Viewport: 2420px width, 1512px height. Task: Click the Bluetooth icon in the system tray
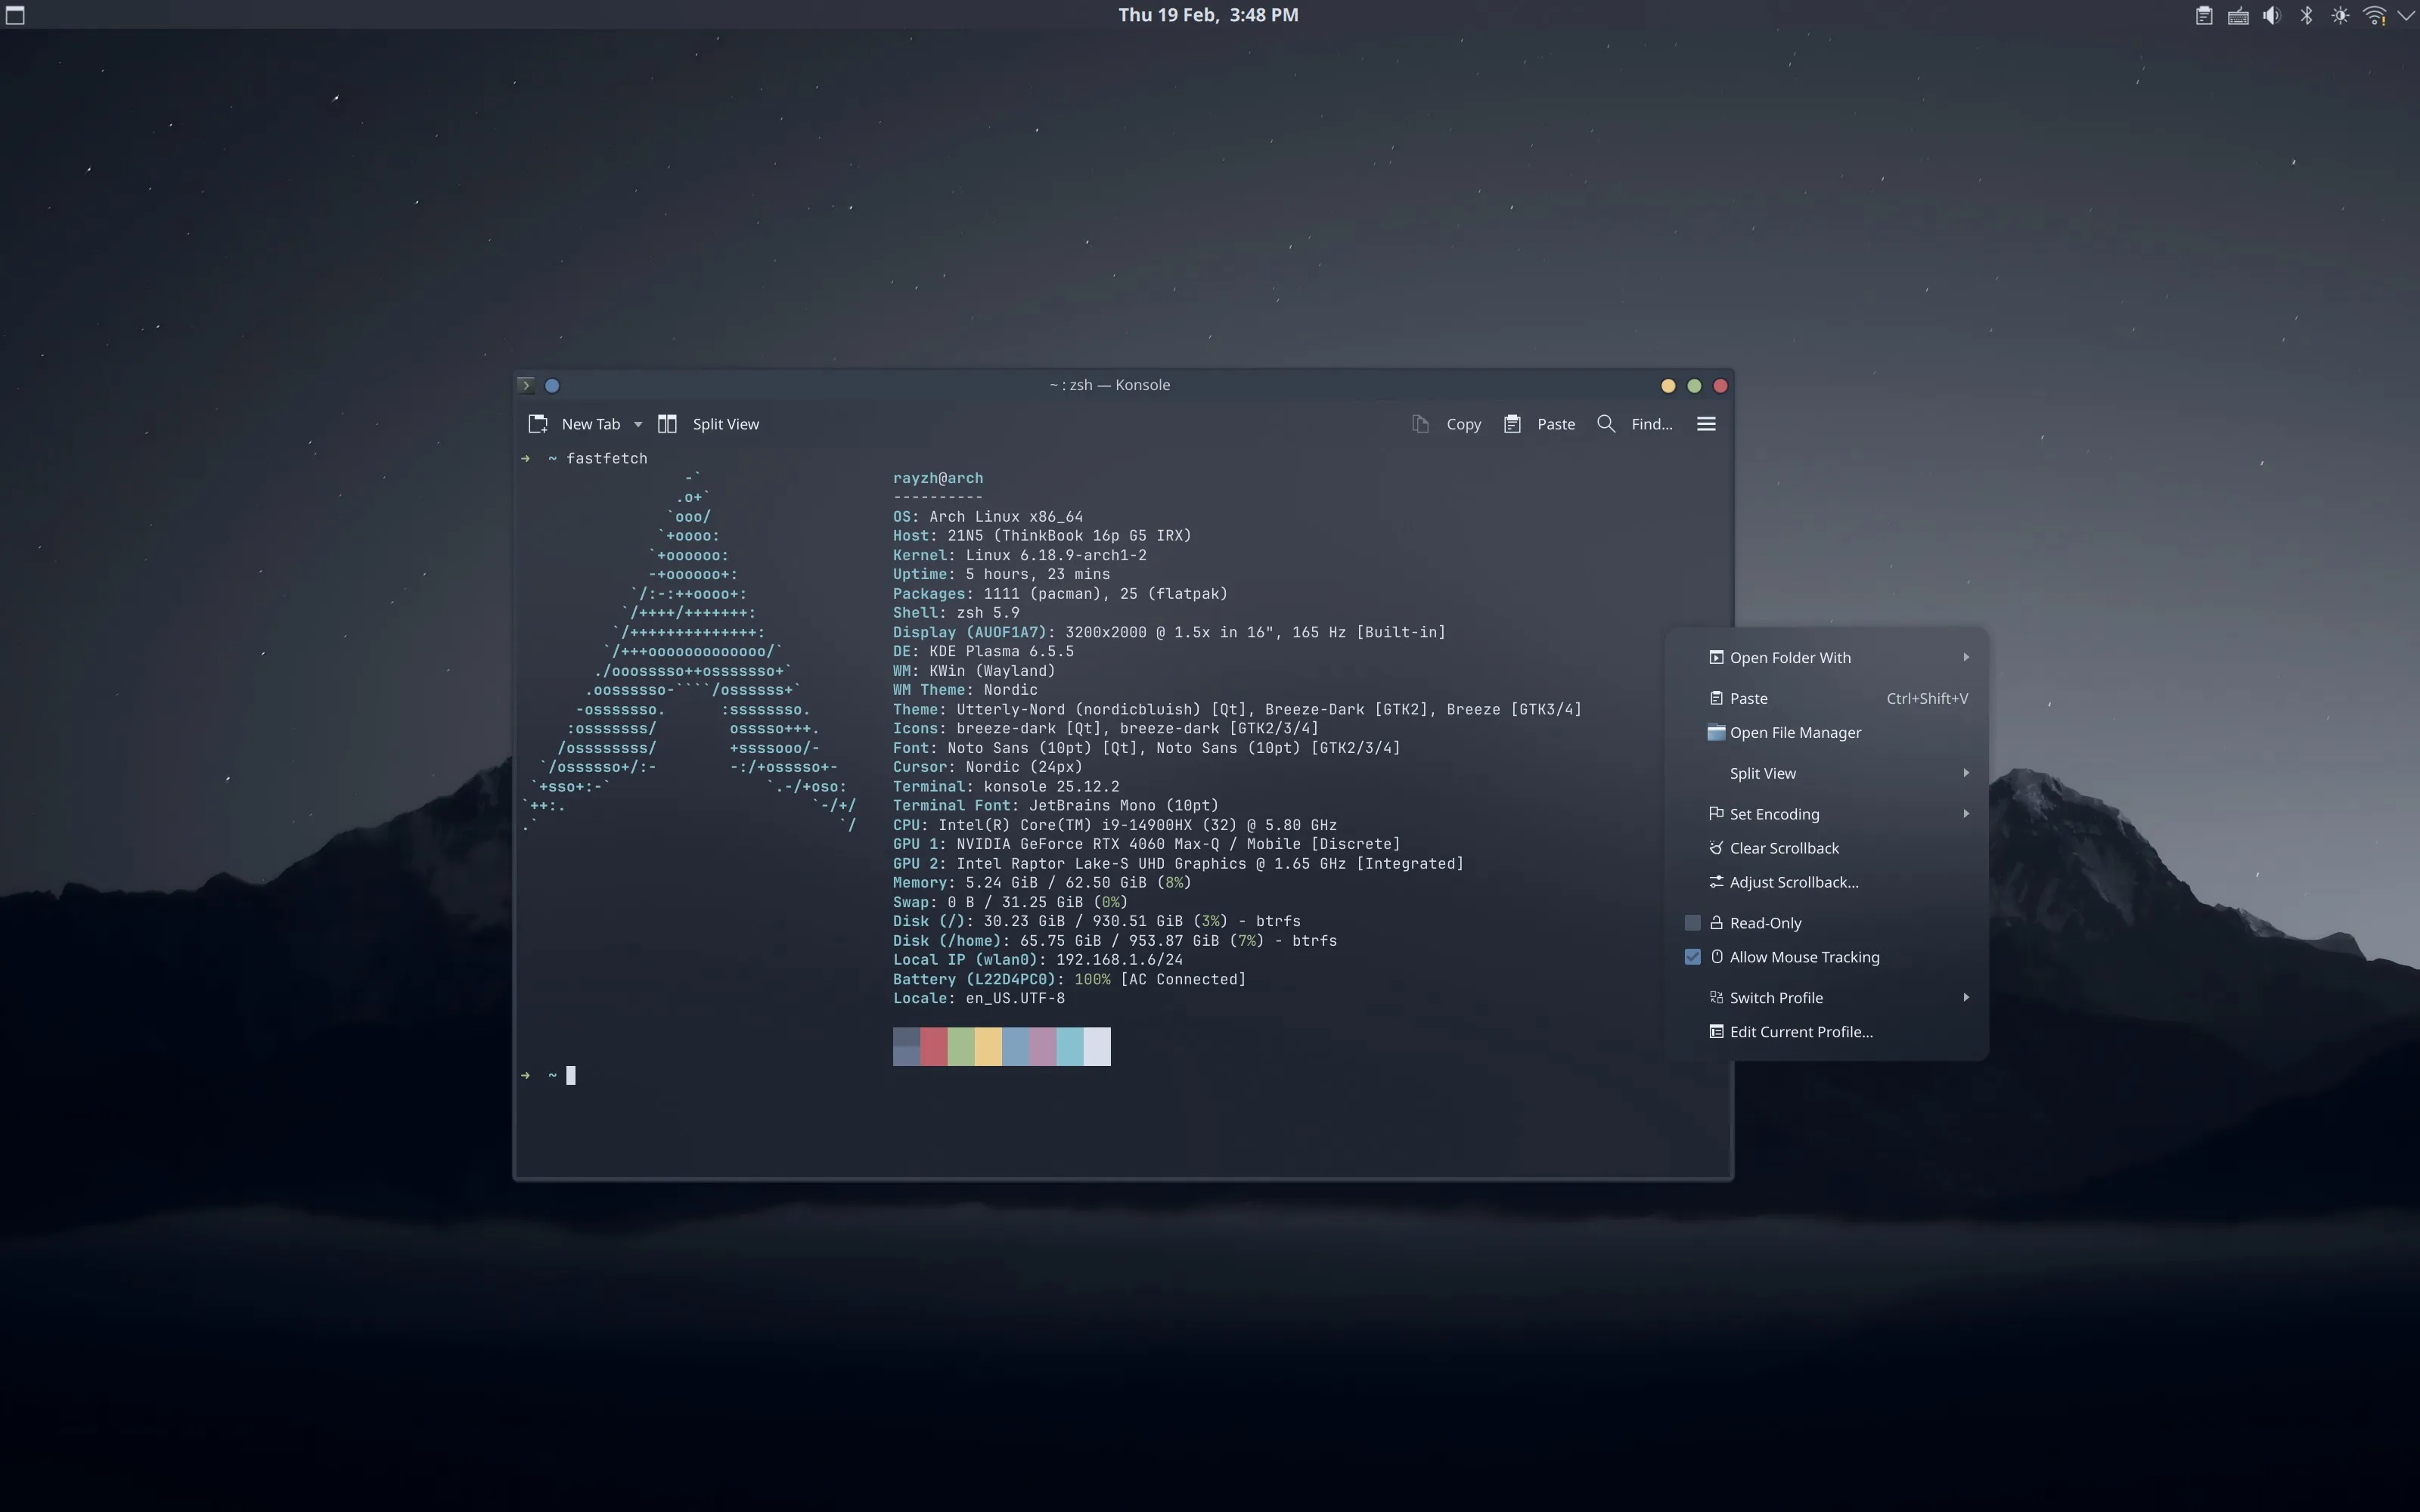[2305, 15]
